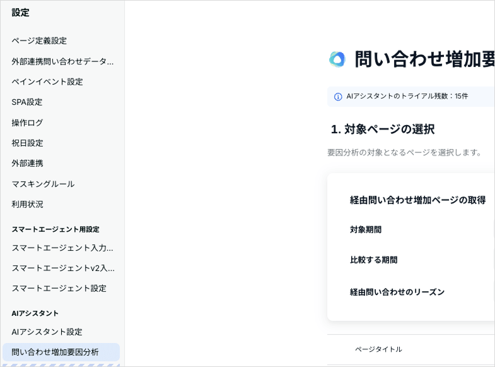Open マスキングルール settings
The width and height of the screenshot is (495, 367).
click(x=43, y=184)
